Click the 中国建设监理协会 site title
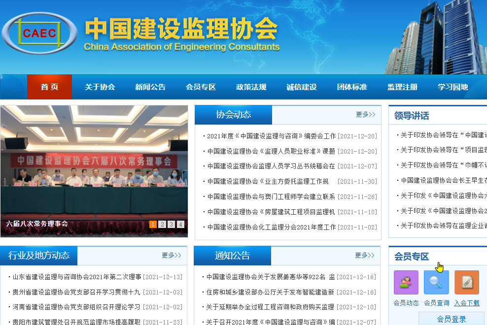This screenshot has height=325, width=487. pos(181,29)
